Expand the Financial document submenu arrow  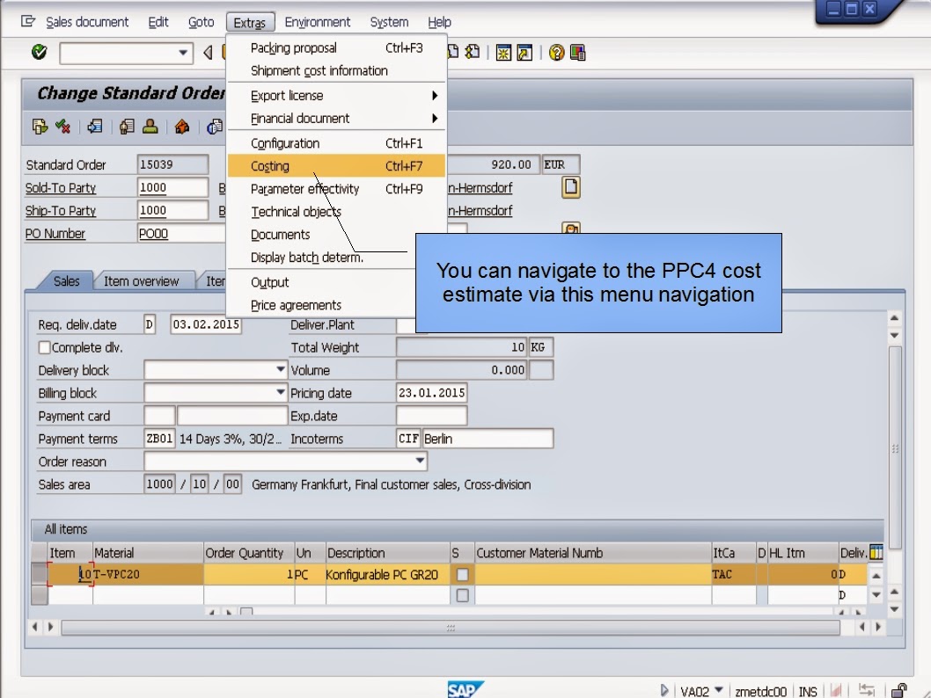point(435,119)
